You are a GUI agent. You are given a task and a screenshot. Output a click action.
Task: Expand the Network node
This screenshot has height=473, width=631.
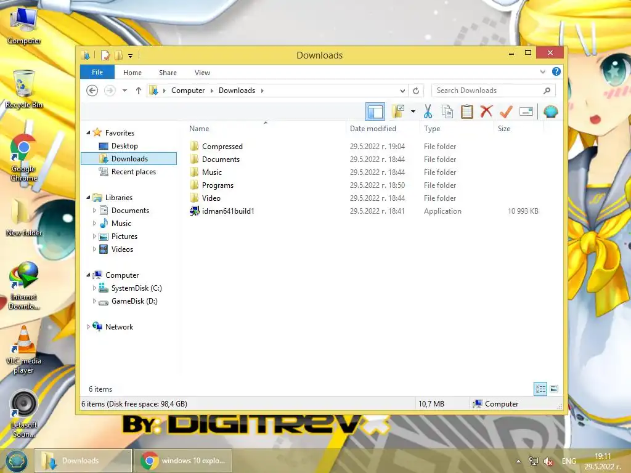click(88, 327)
